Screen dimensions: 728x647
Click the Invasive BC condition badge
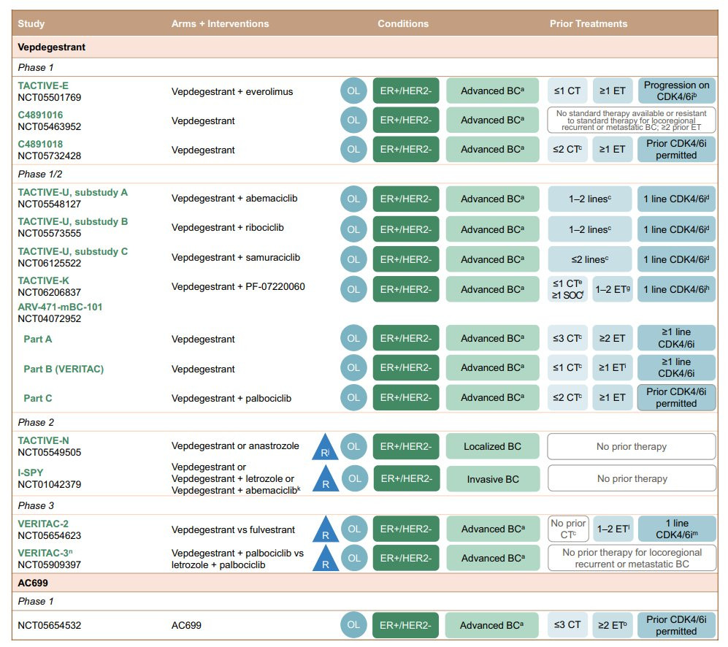[493, 479]
